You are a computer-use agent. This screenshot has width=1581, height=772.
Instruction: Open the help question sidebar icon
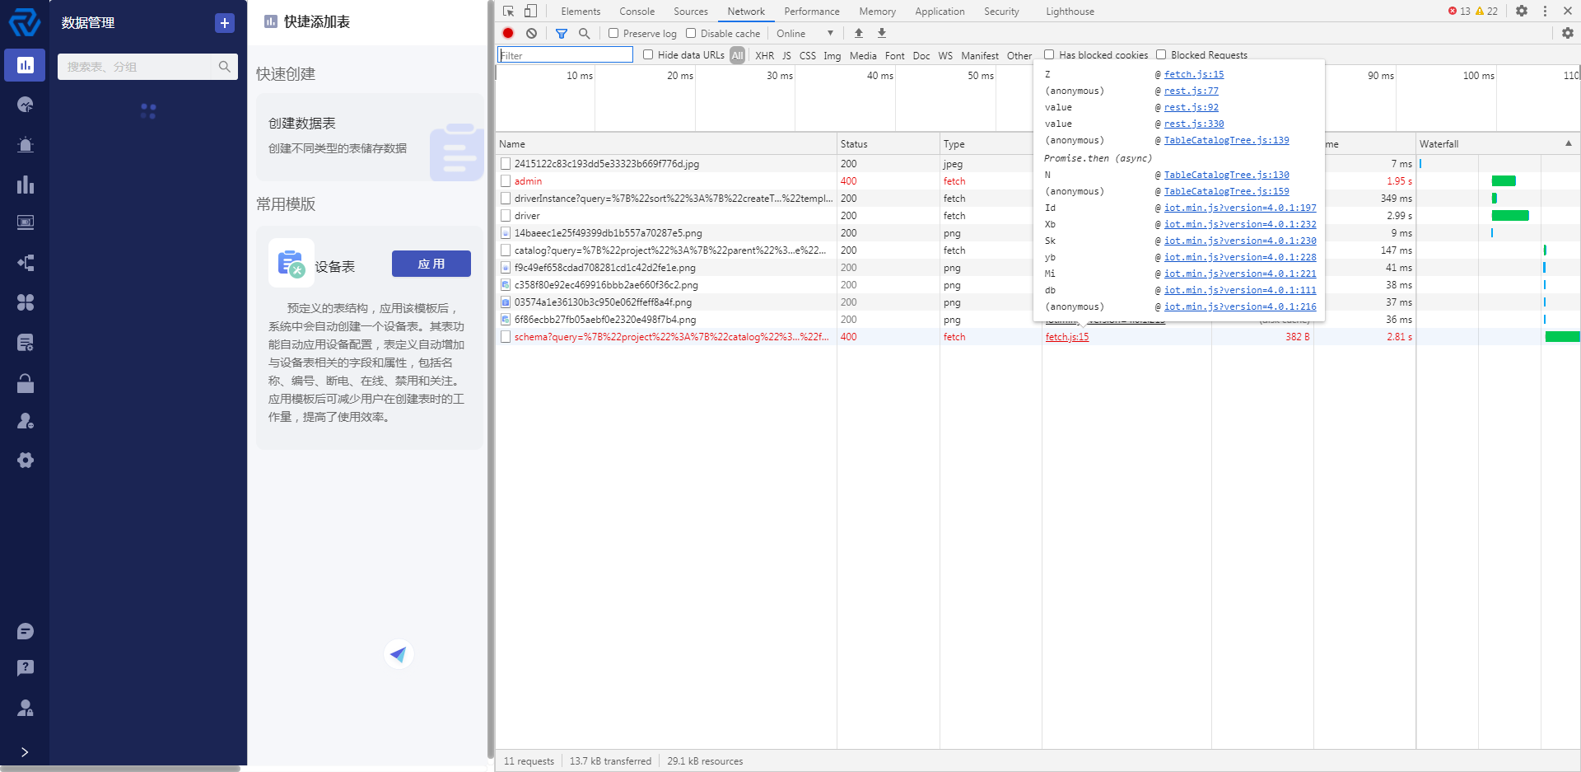(x=25, y=667)
